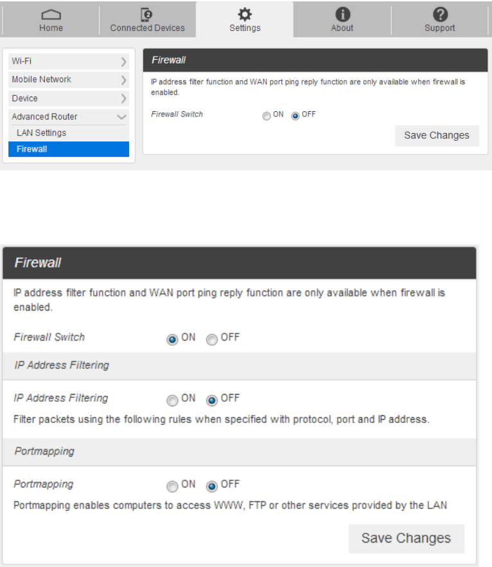Click the Settings gear icon

click(245, 15)
